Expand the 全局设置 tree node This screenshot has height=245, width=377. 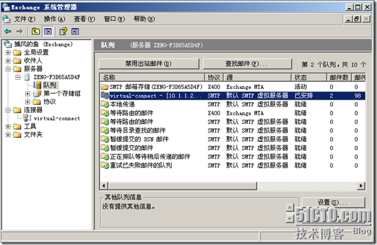tap(8, 52)
